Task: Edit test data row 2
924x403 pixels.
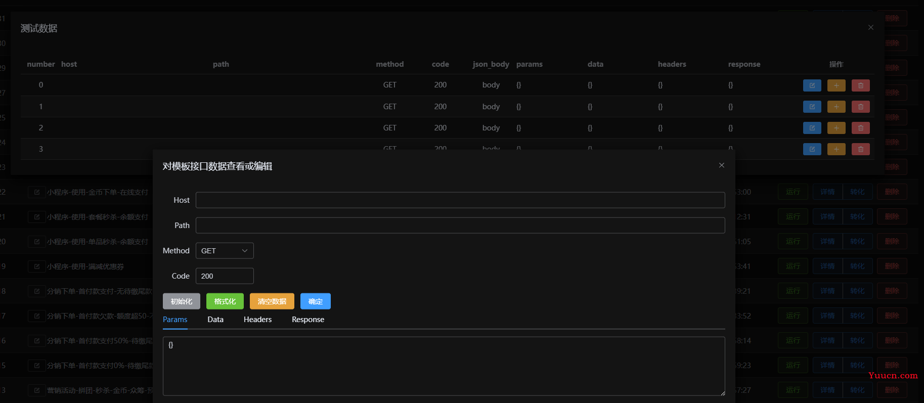Action: tap(812, 128)
